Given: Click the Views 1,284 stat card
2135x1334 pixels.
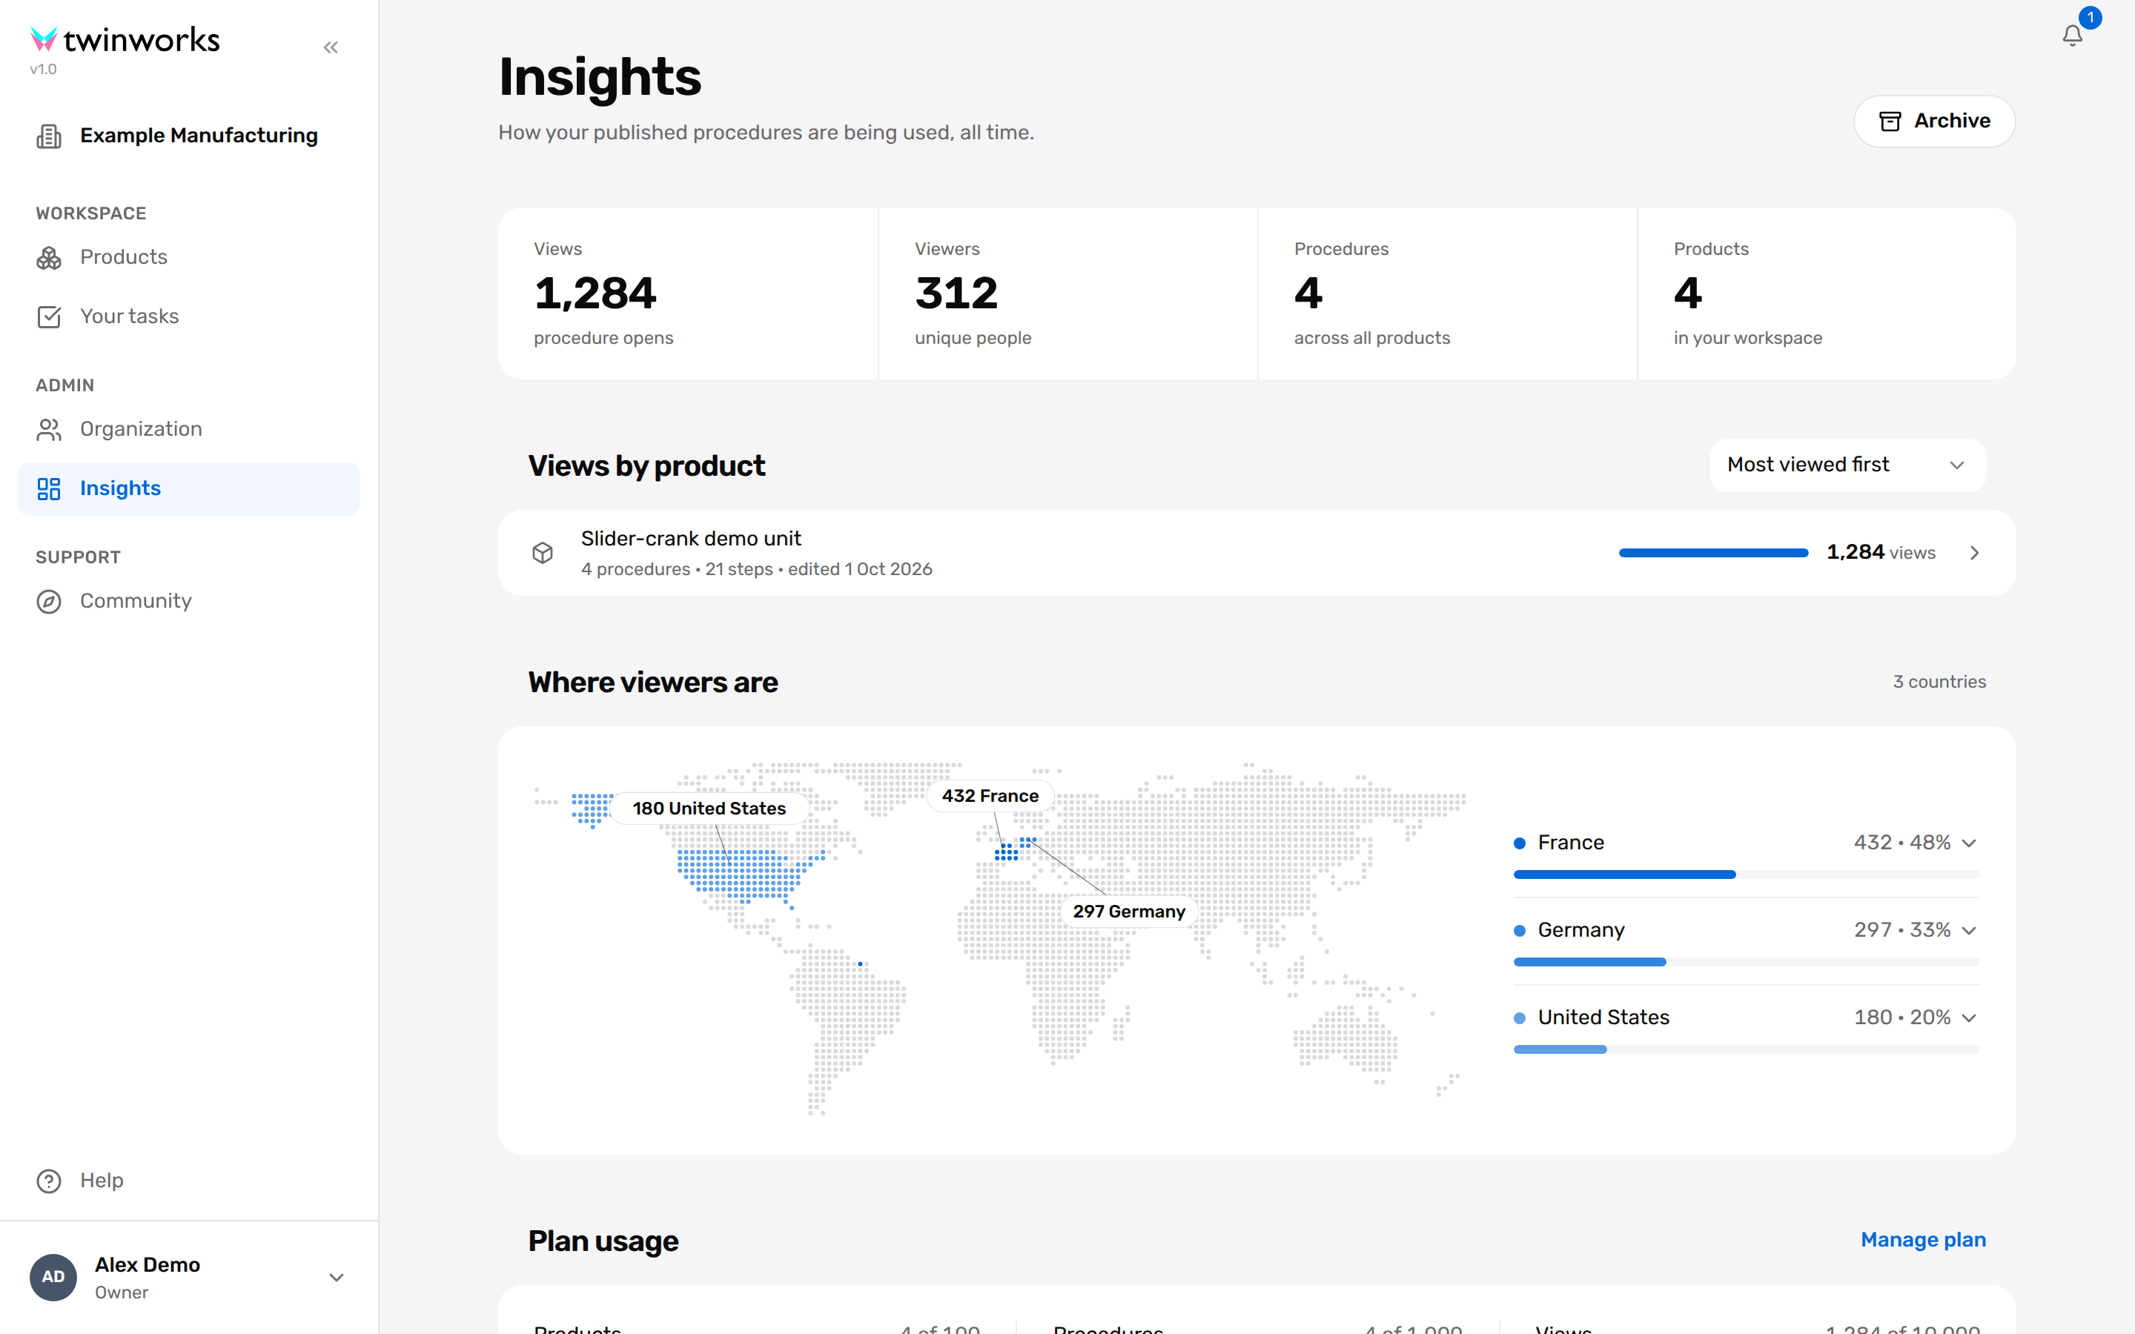Looking at the screenshot, I should [688, 293].
